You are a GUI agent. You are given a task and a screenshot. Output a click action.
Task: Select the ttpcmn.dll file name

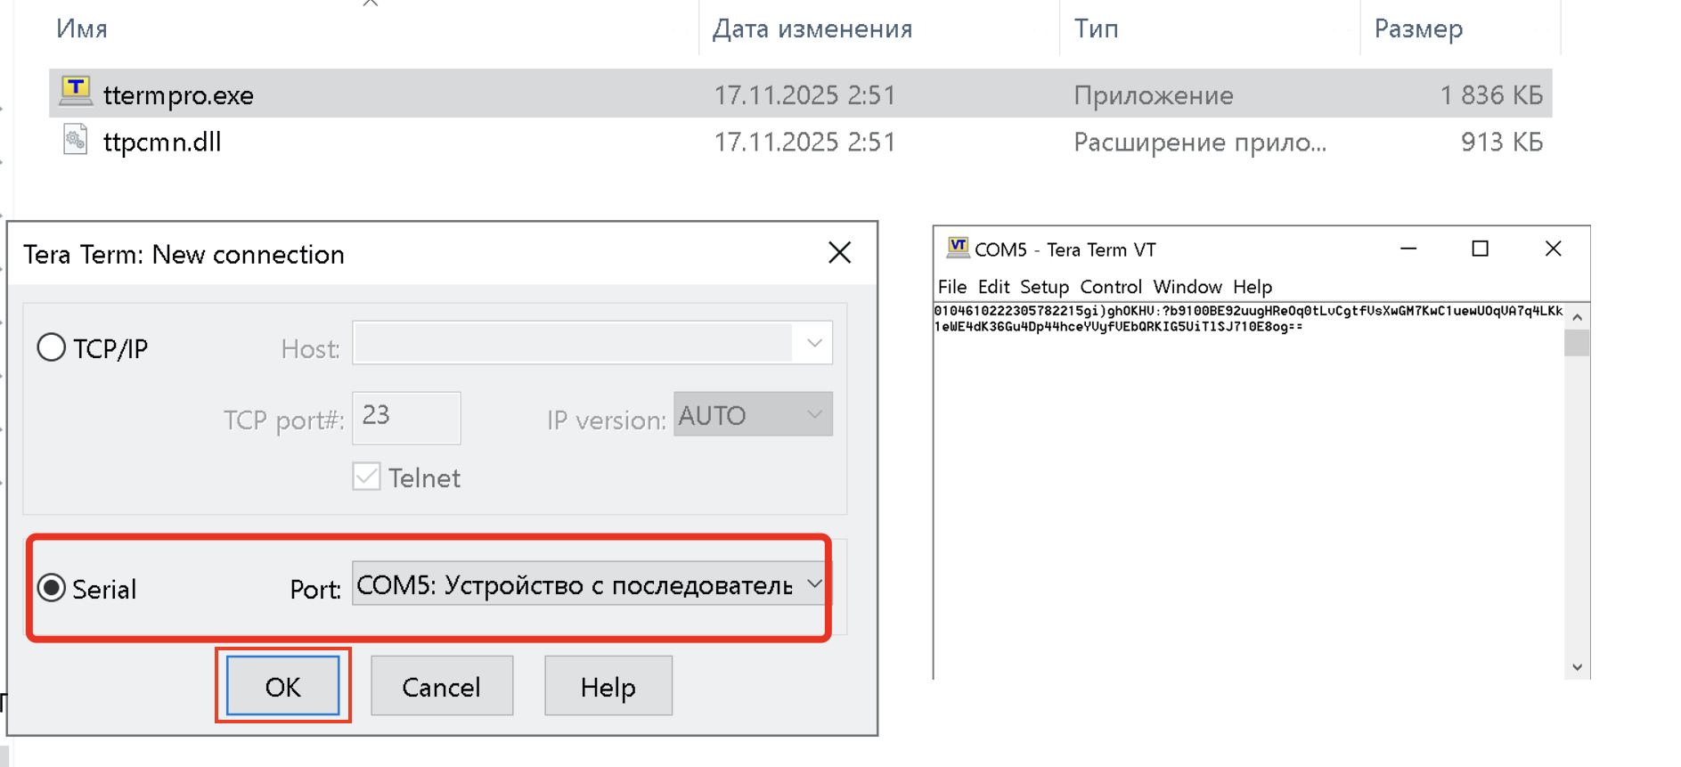tap(162, 142)
